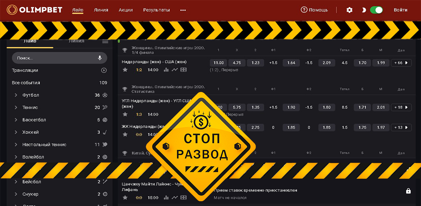Expand the Снукер category chevron
Viewport: 421px width, 206px height.
pos(16,194)
